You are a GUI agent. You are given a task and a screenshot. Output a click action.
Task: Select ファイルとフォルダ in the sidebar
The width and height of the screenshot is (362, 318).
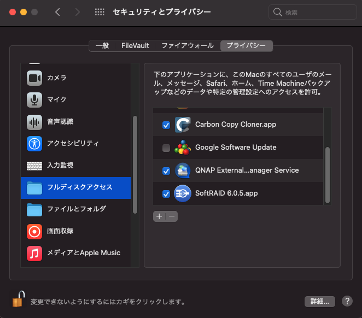75,210
